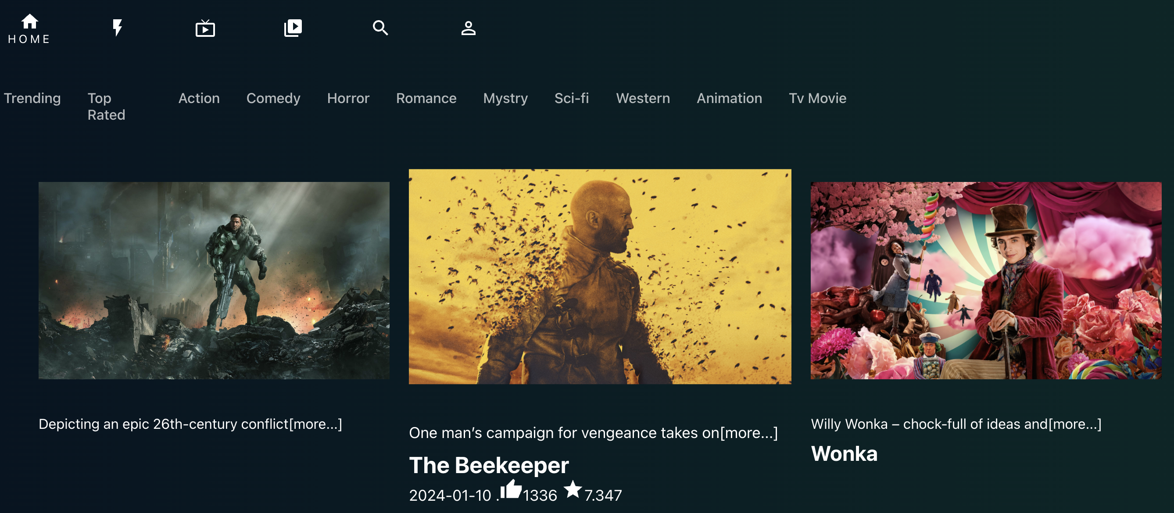Click The Beekeeper title

pyautogui.click(x=489, y=465)
